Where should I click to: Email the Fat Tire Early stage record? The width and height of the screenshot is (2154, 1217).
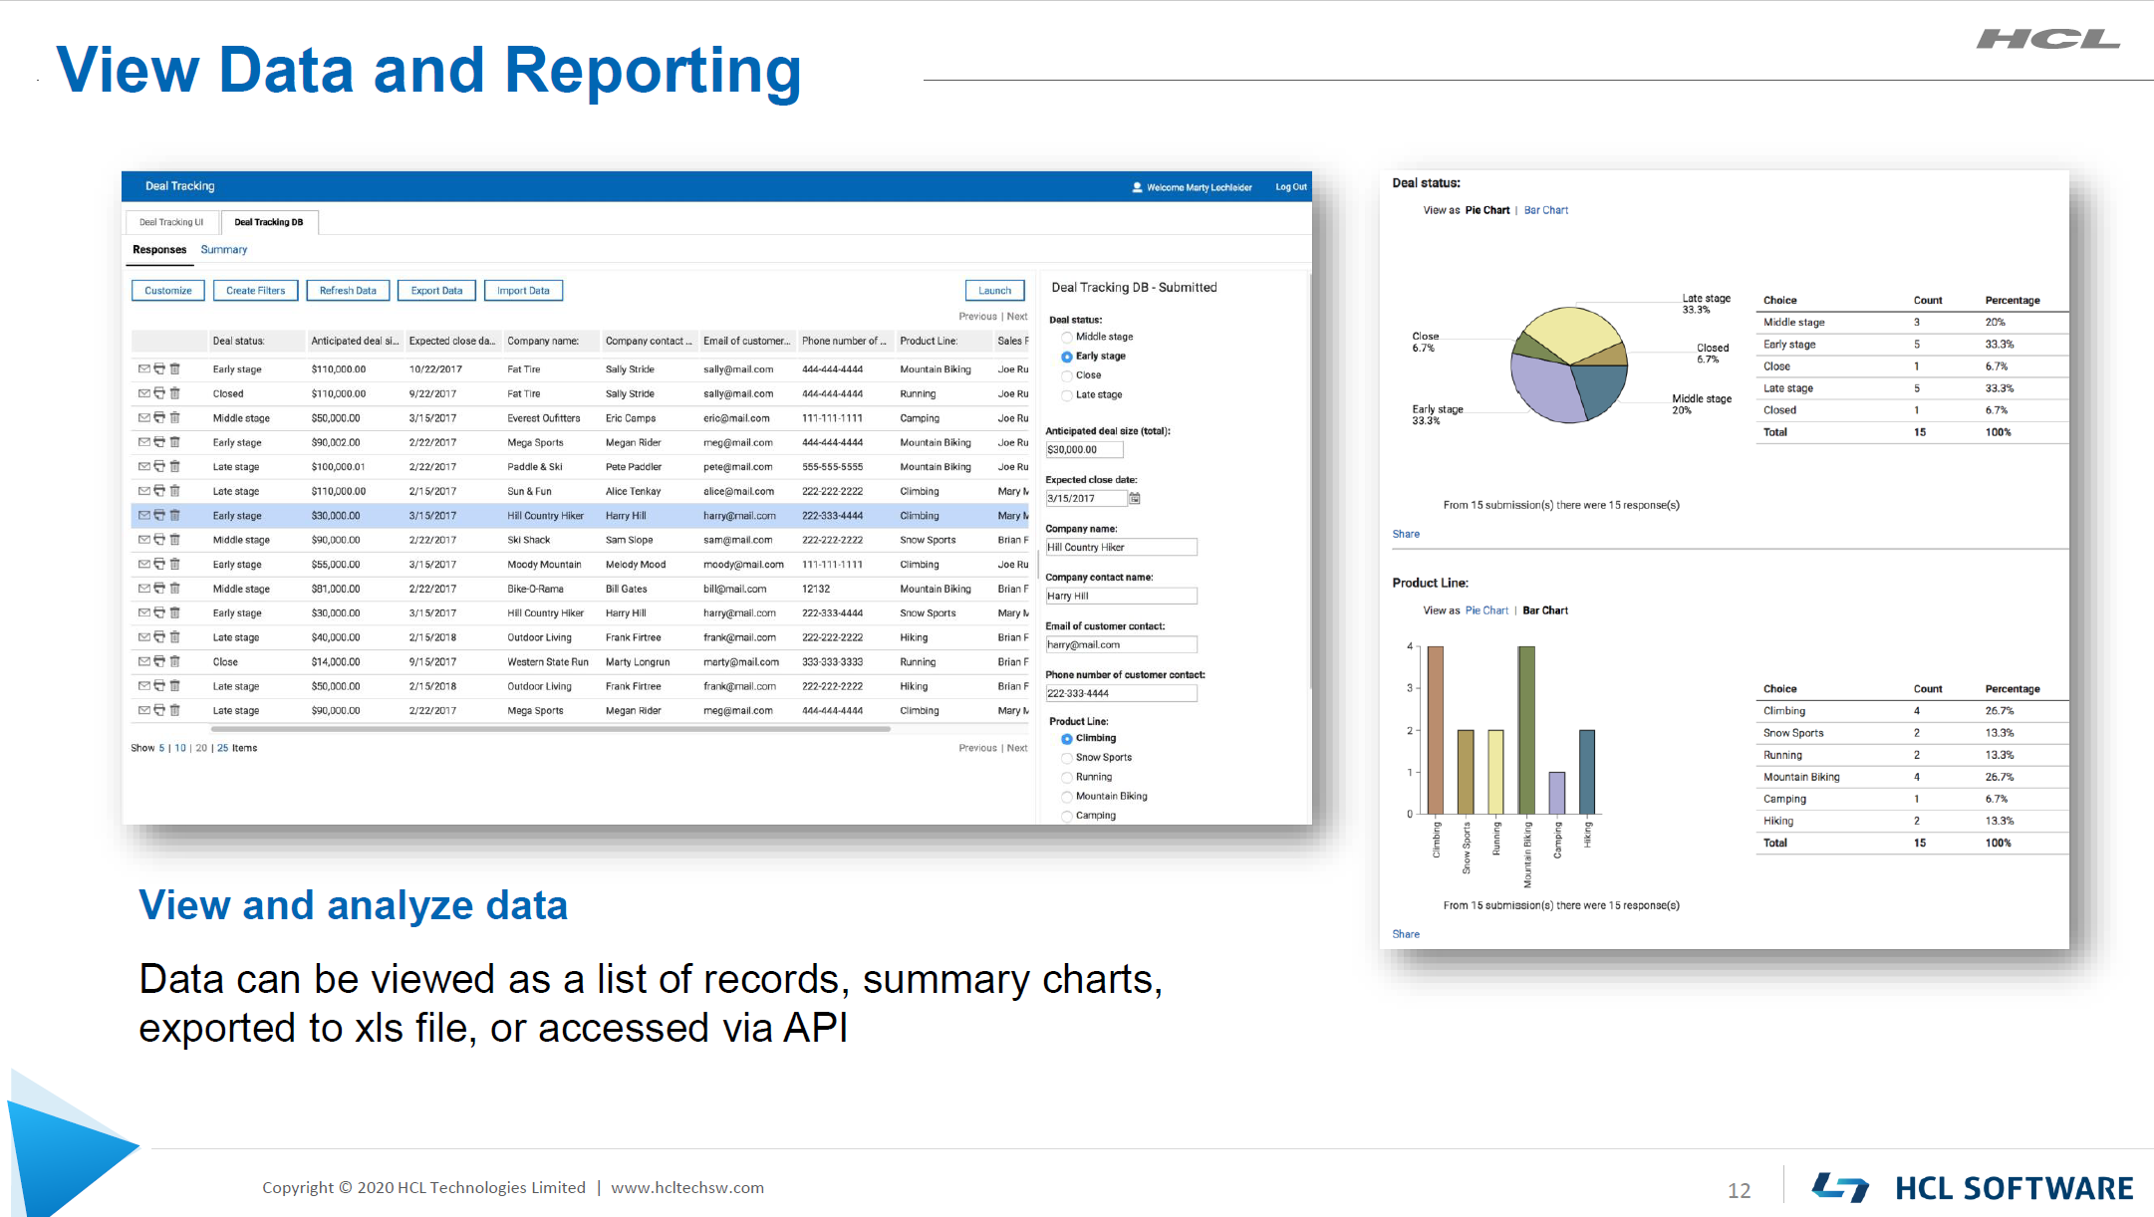coord(144,369)
